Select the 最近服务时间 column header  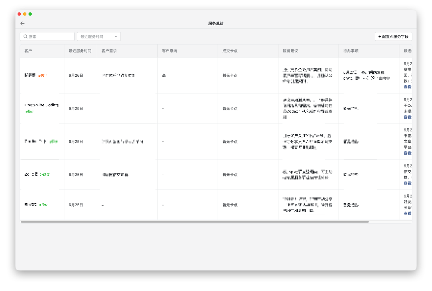(80, 51)
